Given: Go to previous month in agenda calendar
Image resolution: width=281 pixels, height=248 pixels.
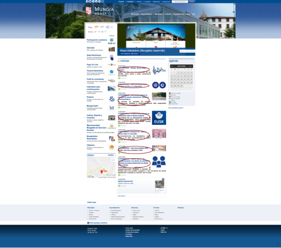Looking at the screenshot, I should point(172,66).
